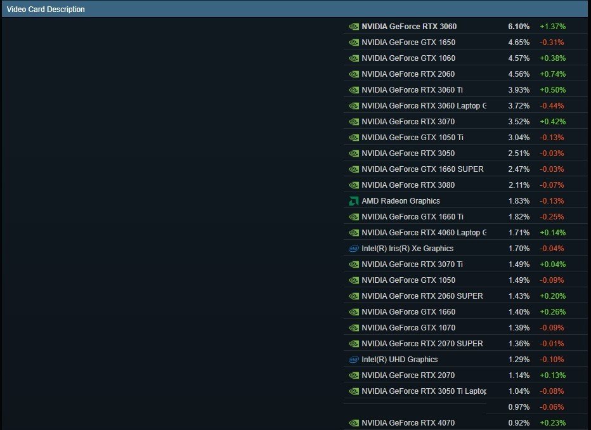Click the +0.20% change for RTX 2060 SUPER
Screen dimensions: 591x430
(552, 296)
